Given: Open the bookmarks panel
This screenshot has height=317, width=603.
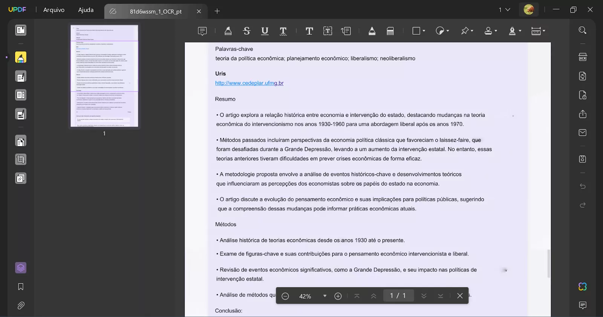Looking at the screenshot, I should (21, 287).
